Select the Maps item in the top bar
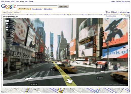The image size is (131, 94). click(22, 2)
